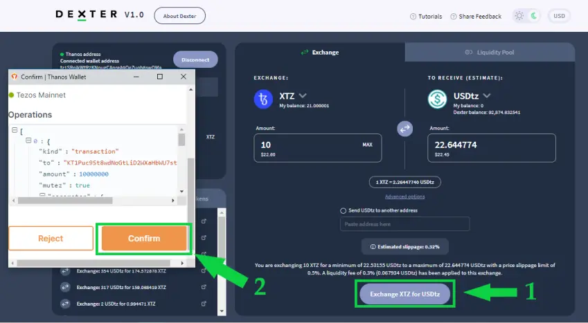Click JSON viewer horizontal scroll right arrow
The height and width of the screenshot is (323, 588).
pos(173,201)
